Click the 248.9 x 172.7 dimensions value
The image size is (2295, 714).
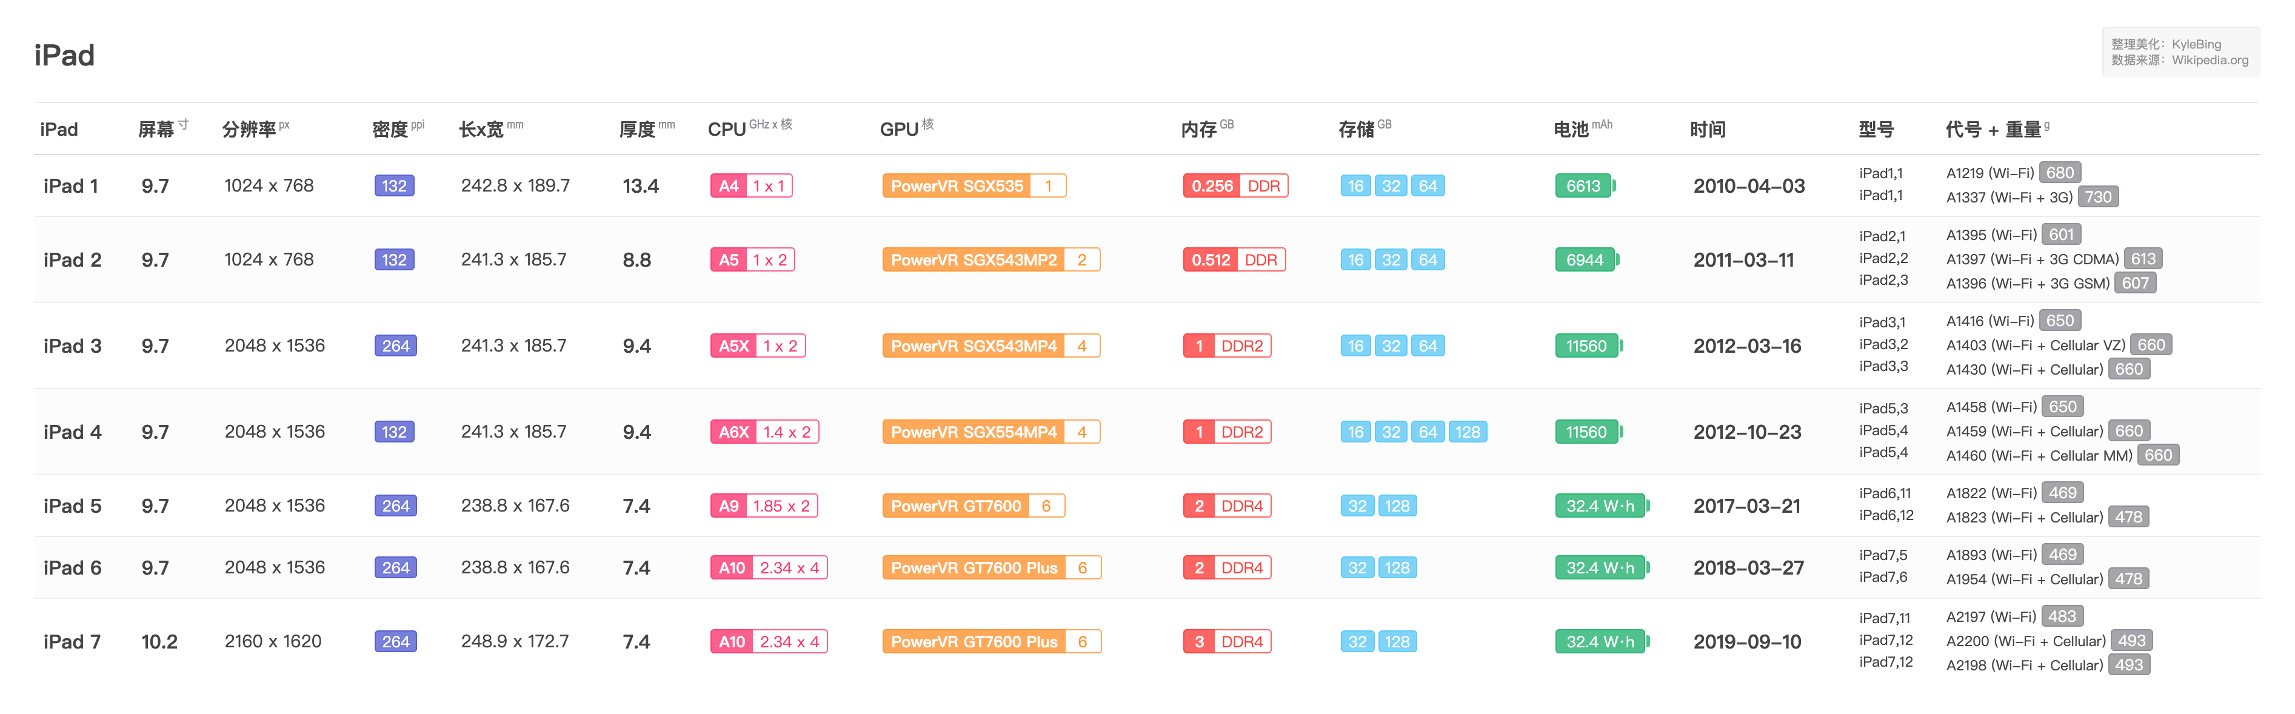(x=514, y=641)
